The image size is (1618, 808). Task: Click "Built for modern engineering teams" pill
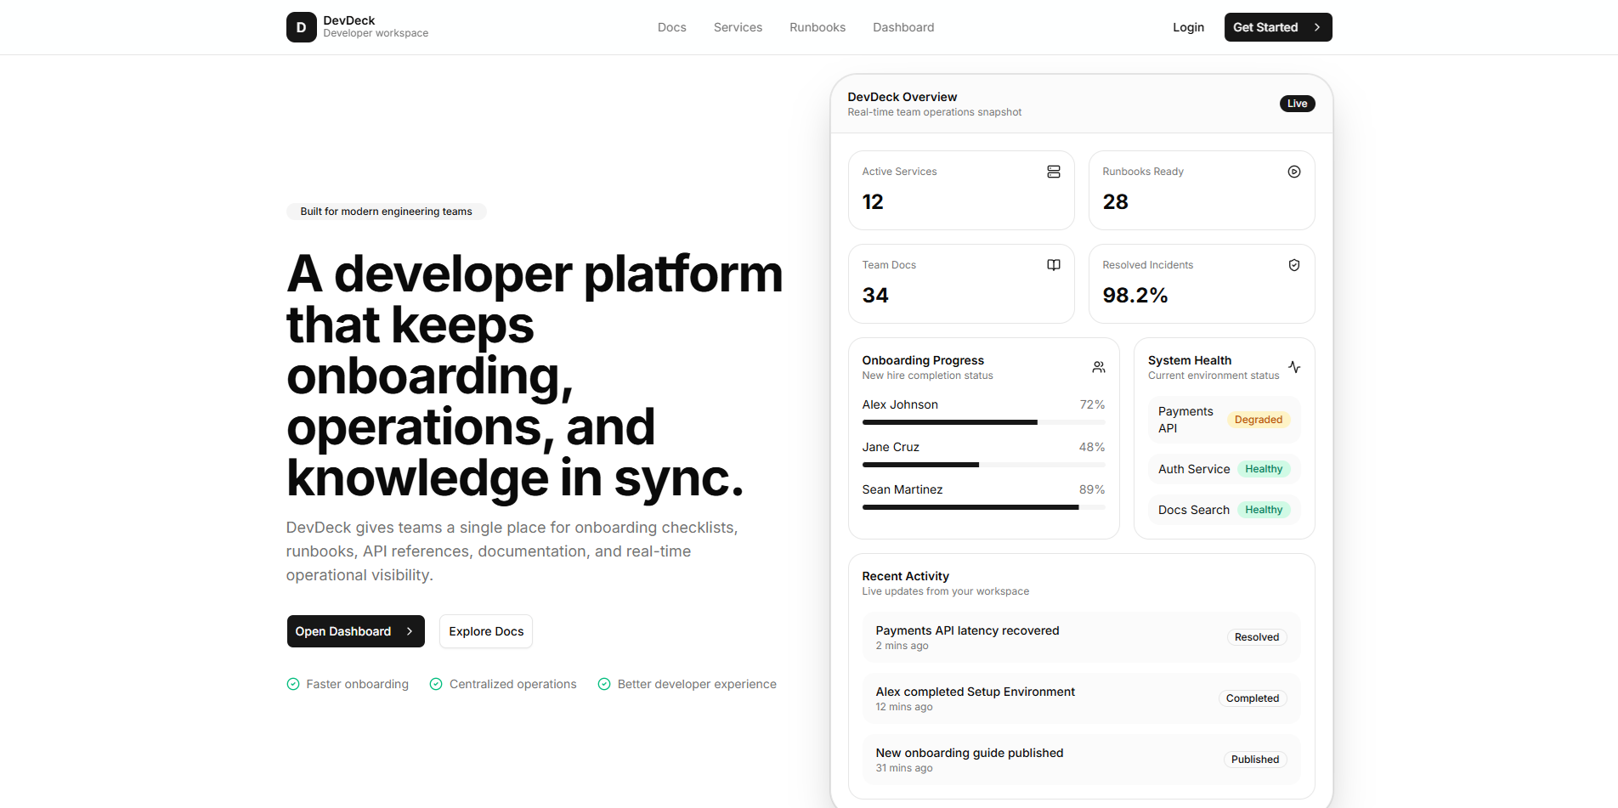[386, 212]
